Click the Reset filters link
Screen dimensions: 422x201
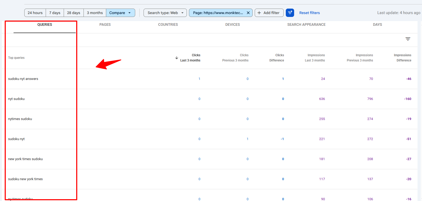(x=310, y=13)
